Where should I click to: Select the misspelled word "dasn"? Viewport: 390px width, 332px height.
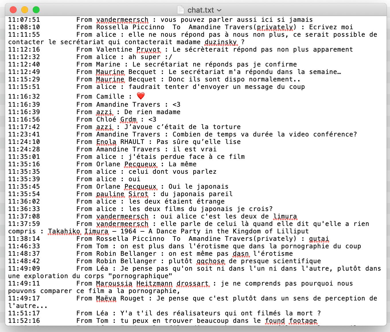point(241,254)
